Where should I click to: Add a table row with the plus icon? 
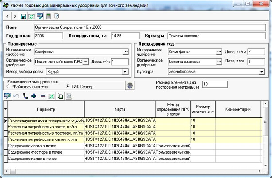(34, 96)
